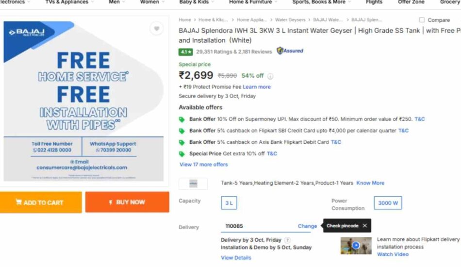Click the price info icon beside 54% off
The width and height of the screenshot is (461, 267).
pos(270,76)
